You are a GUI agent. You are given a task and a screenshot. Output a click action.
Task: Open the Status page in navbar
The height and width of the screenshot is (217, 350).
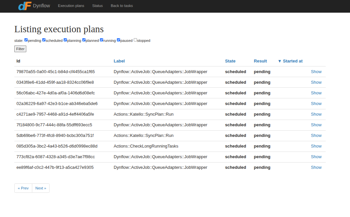[97, 6]
